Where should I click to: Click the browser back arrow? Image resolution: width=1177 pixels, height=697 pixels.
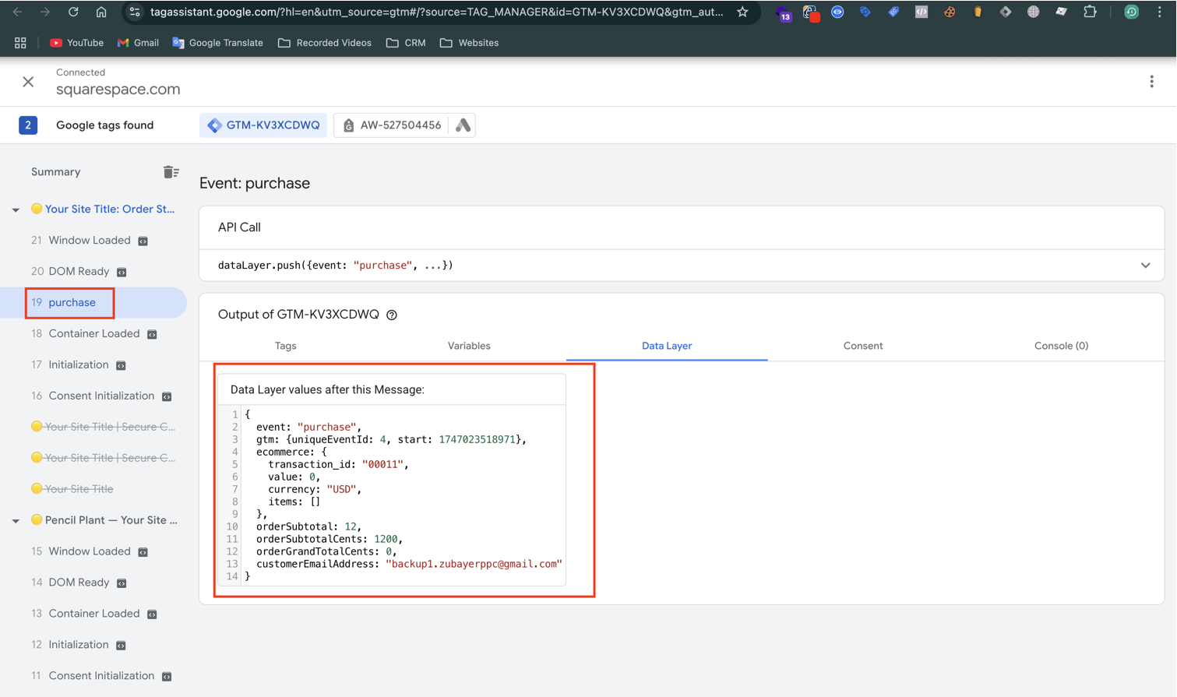click(17, 12)
